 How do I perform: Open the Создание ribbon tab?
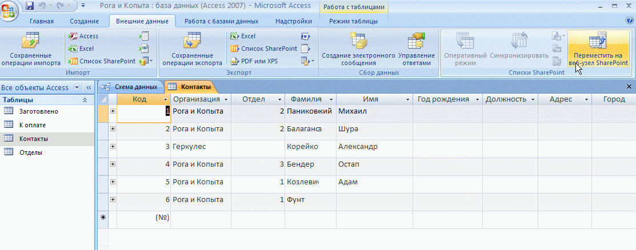tap(84, 22)
